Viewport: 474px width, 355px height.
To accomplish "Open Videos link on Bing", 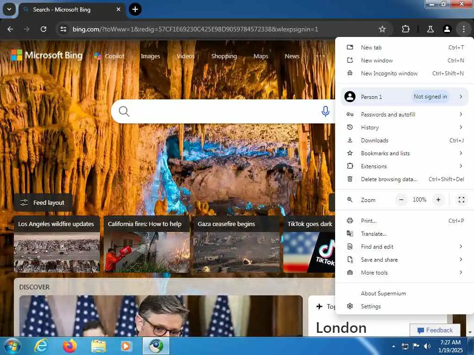I will click(186, 56).
